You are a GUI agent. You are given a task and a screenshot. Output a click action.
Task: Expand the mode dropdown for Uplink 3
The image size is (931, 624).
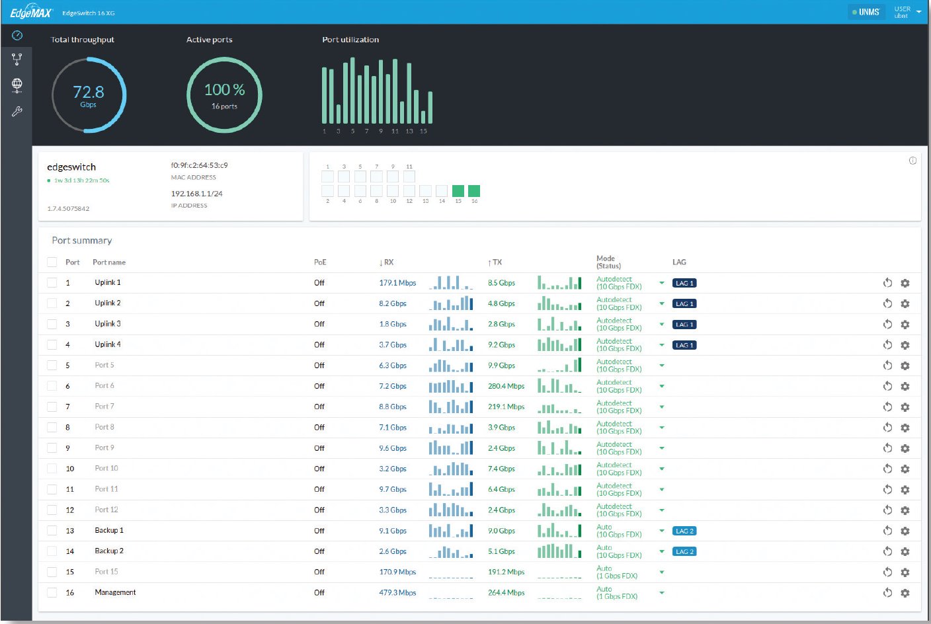pyautogui.click(x=661, y=325)
